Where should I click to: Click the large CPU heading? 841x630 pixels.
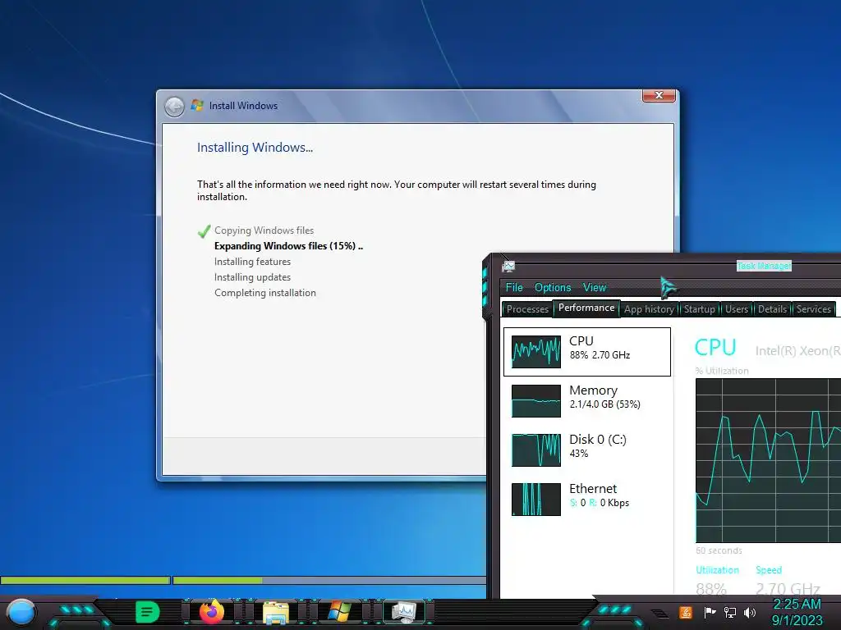[715, 348]
